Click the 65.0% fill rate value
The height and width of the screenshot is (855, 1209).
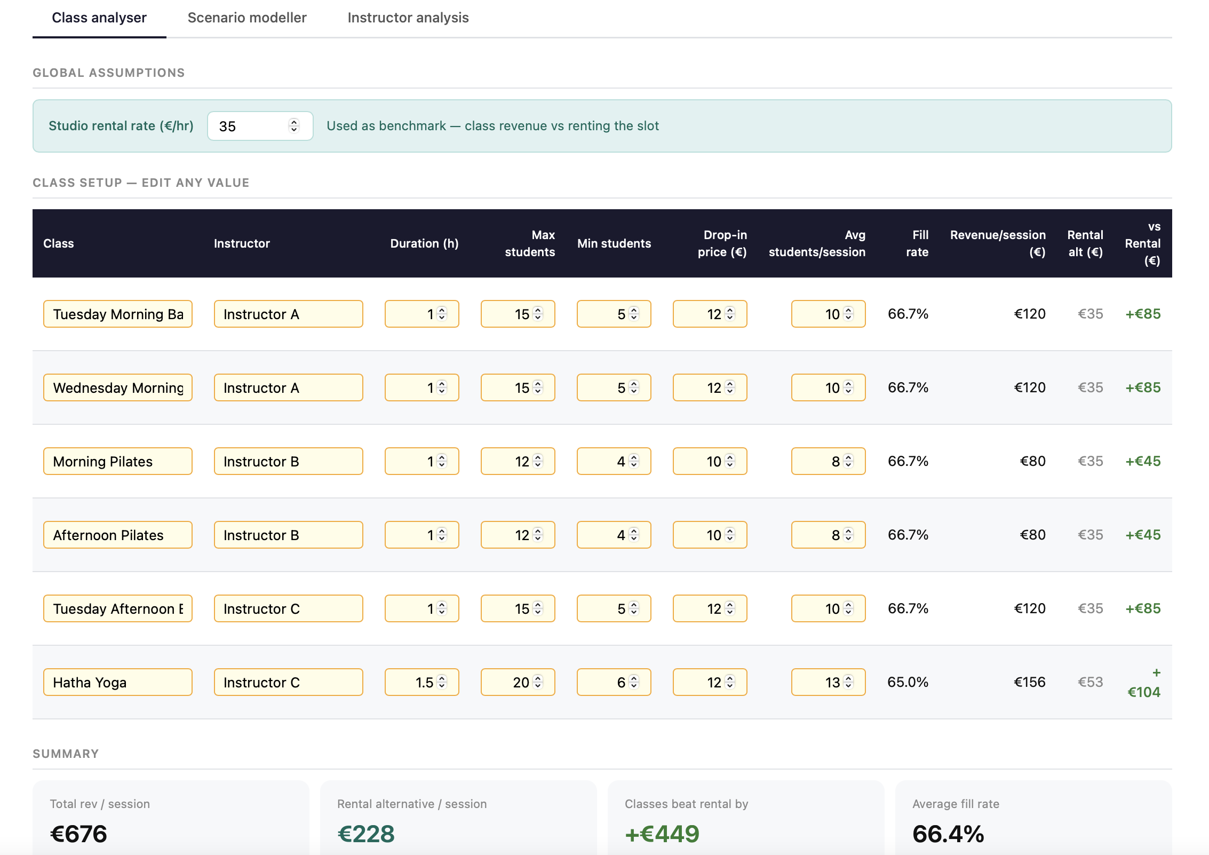tap(908, 682)
